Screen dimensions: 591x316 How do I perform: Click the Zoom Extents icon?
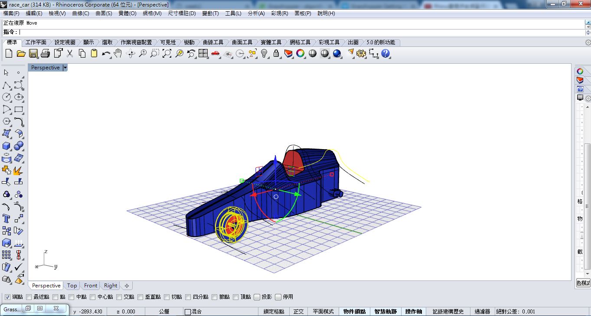tap(167, 53)
